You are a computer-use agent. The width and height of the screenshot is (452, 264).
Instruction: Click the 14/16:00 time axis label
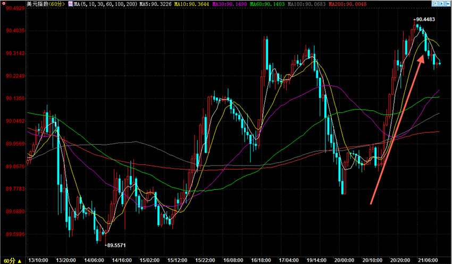122,260
